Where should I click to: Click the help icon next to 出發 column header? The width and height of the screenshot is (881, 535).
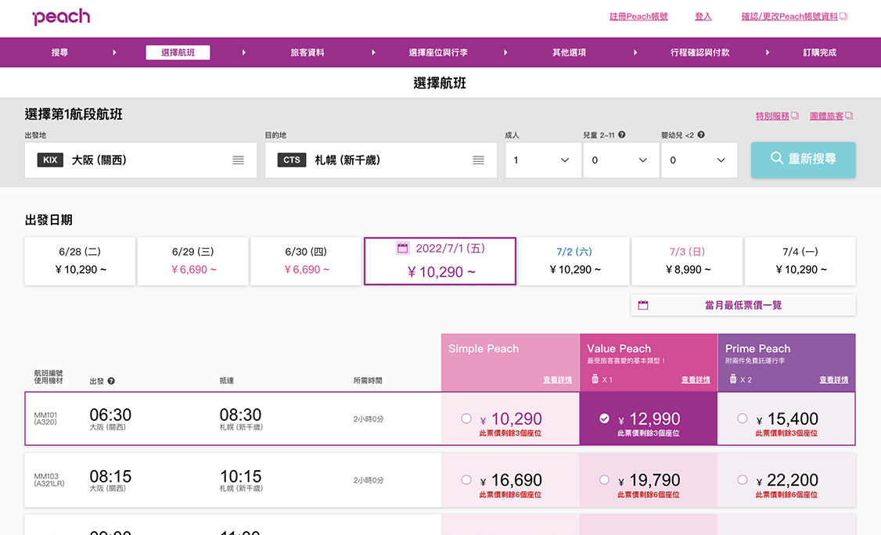[111, 381]
